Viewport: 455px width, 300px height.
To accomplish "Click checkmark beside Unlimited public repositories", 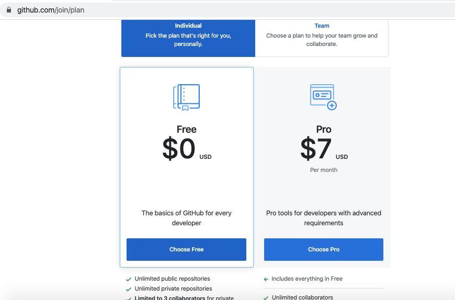I will (129, 279).
